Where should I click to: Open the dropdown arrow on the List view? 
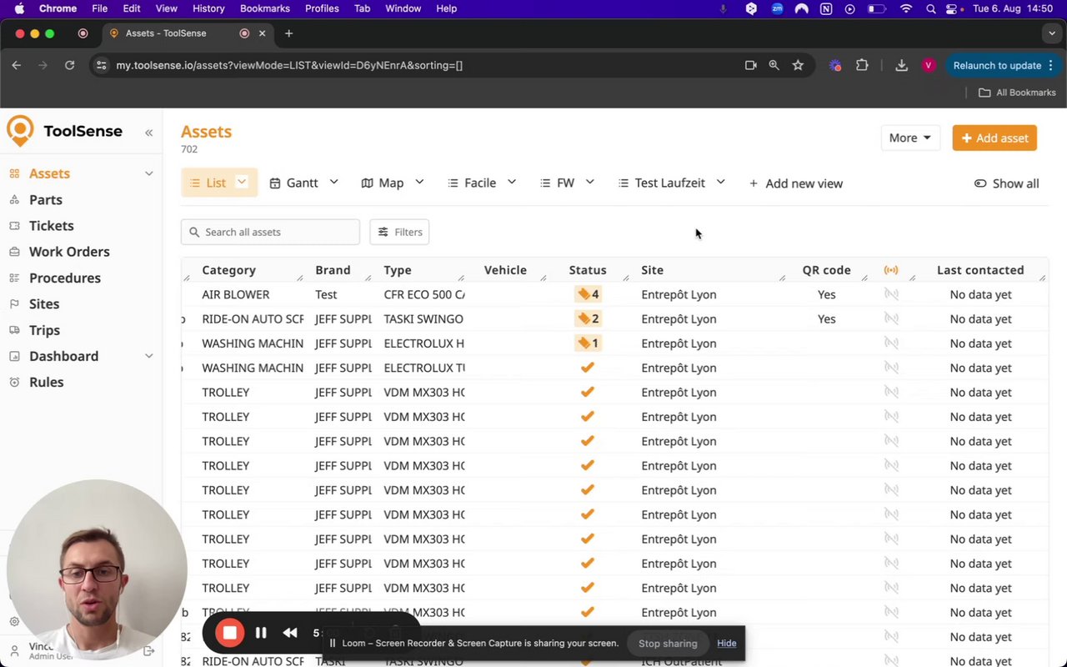[242, 182]
